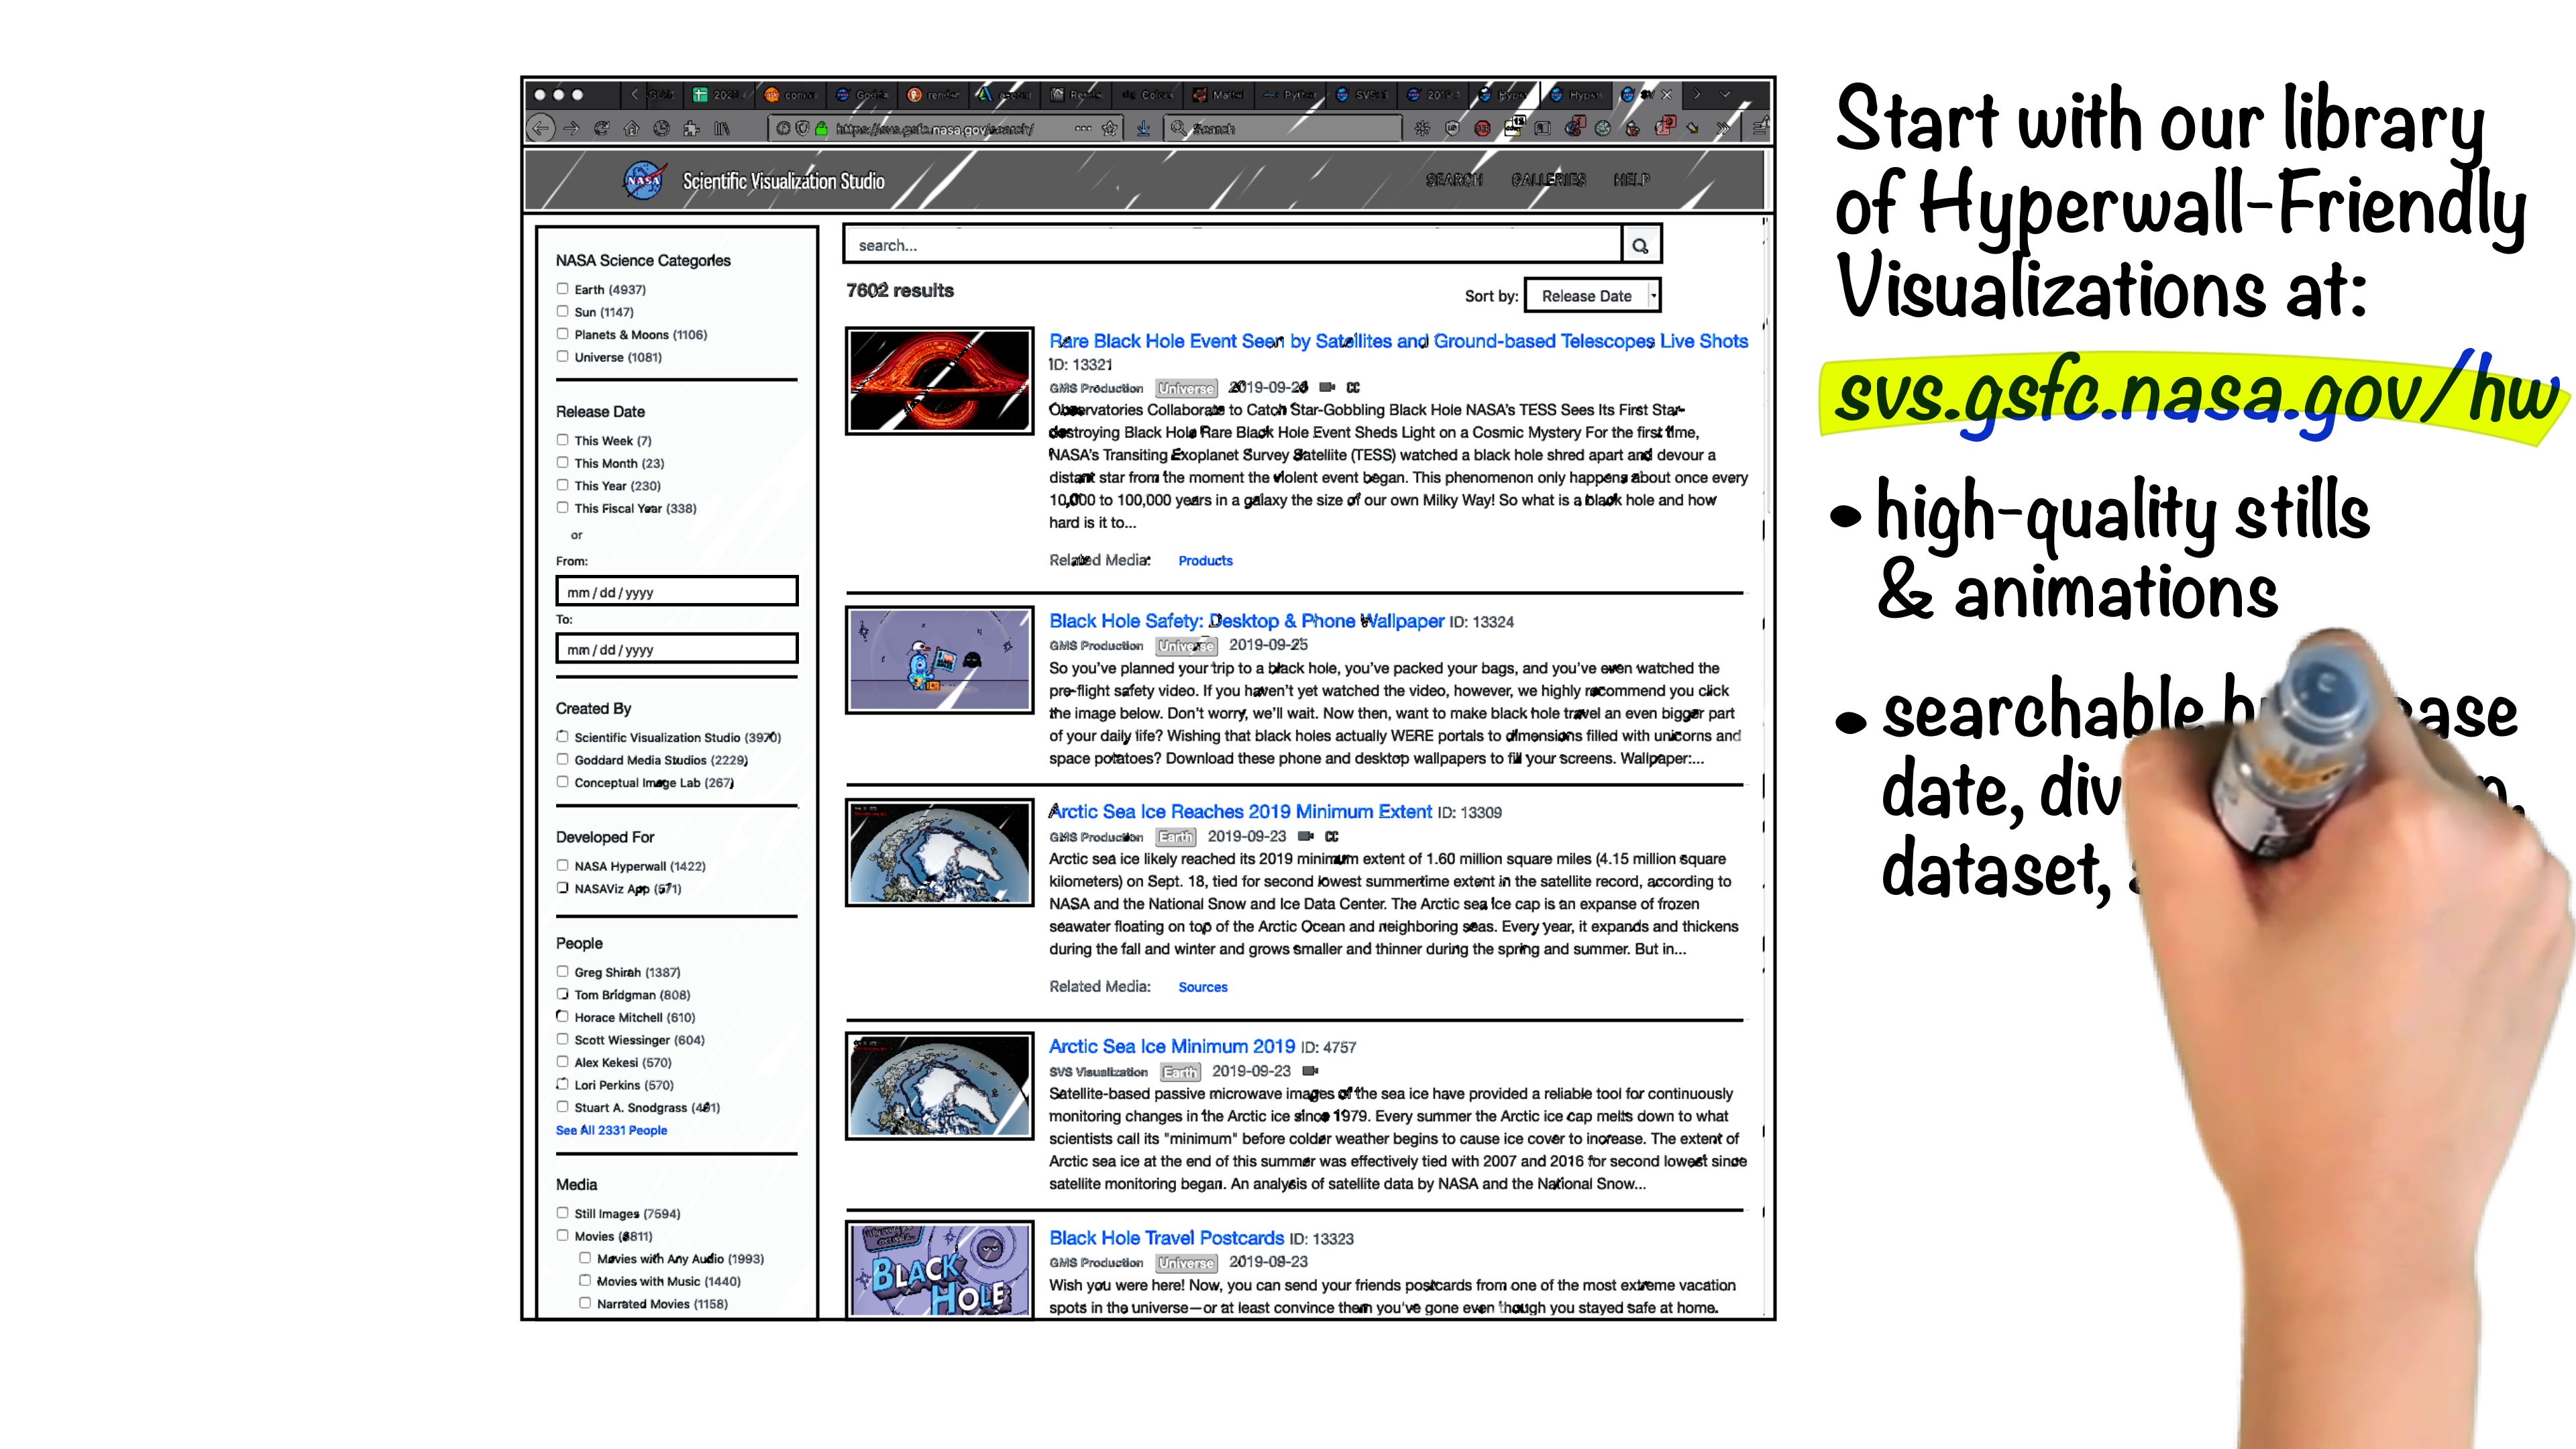Screen dimensions: 2576x1449
Task: Click the magnifier search button beside search box
Action: click(1640, 245)
